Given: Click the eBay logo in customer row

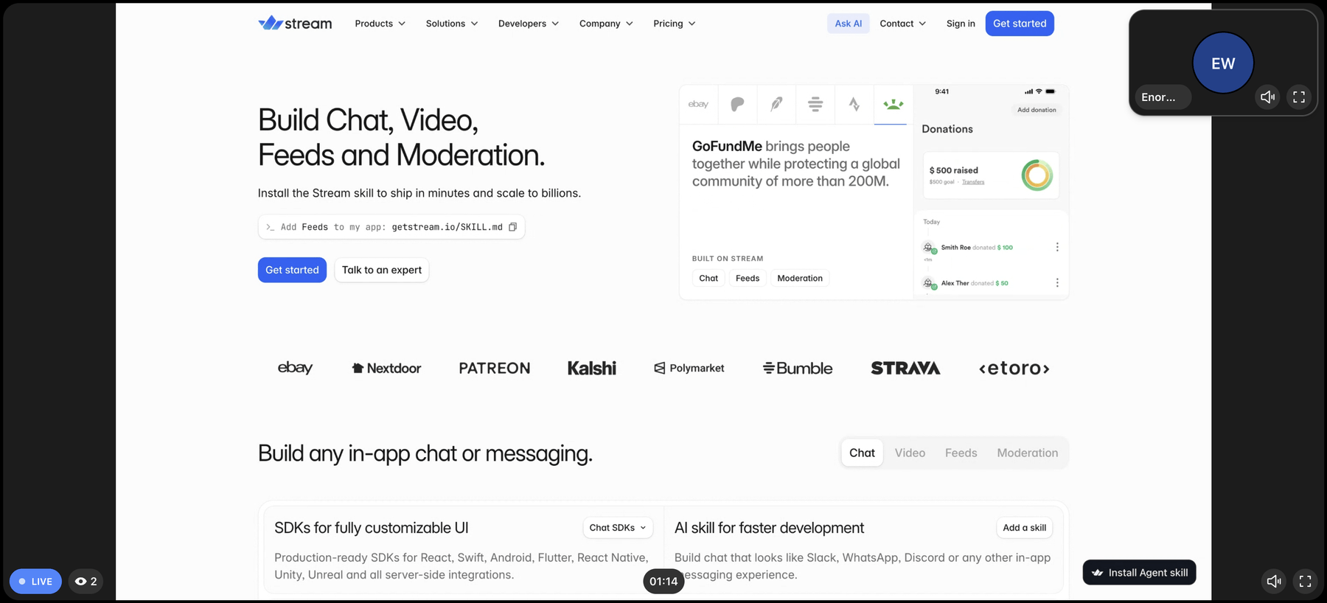Looking at the screenshot, I should 295,367.
